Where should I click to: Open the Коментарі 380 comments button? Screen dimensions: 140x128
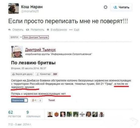coord(47,74)
